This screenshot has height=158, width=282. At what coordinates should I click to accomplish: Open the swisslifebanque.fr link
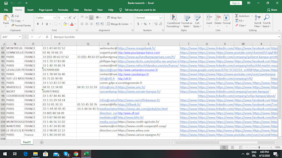[x=139, y=100]
